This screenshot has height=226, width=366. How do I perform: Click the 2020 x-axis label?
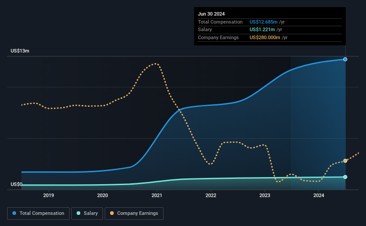(x=103, y=195)
